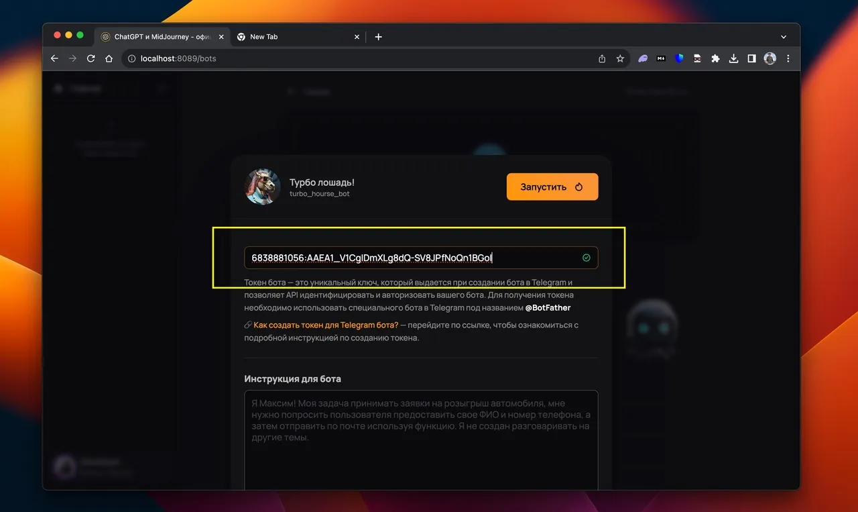The width and height of the screenshot is (858, 512).
Task: Go to the browser home page
Action: coord(109,58)
